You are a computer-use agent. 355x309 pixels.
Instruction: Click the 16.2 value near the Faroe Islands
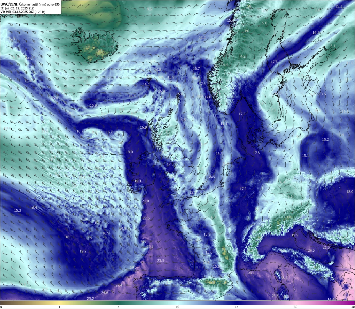(146, 85)
